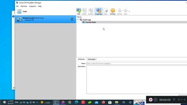Screen dimensions: 187x105
Task: Open File Explorer from the taskbar
Action: pos(117,102)
